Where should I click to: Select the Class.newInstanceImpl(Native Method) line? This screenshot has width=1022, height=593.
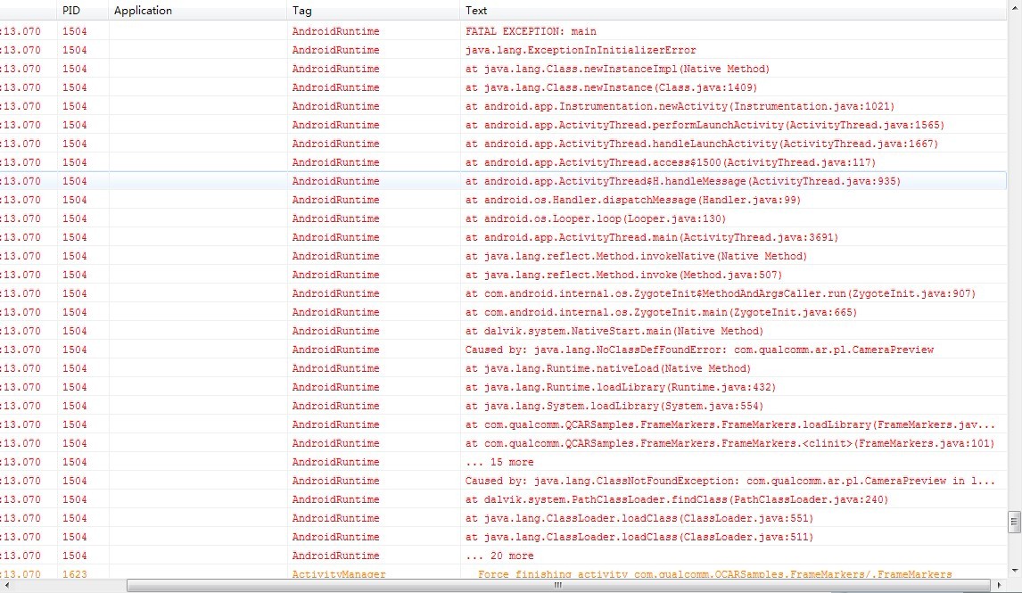click(503, 69)
